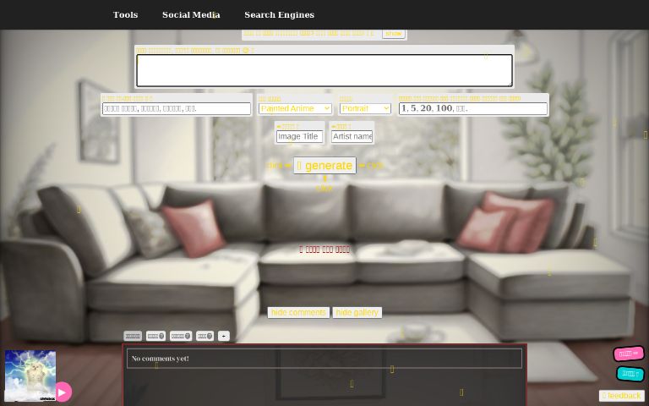This screenshot has height=406, width=649.
Task: Select the first comments channel tab
Action: tap(133, 336)
